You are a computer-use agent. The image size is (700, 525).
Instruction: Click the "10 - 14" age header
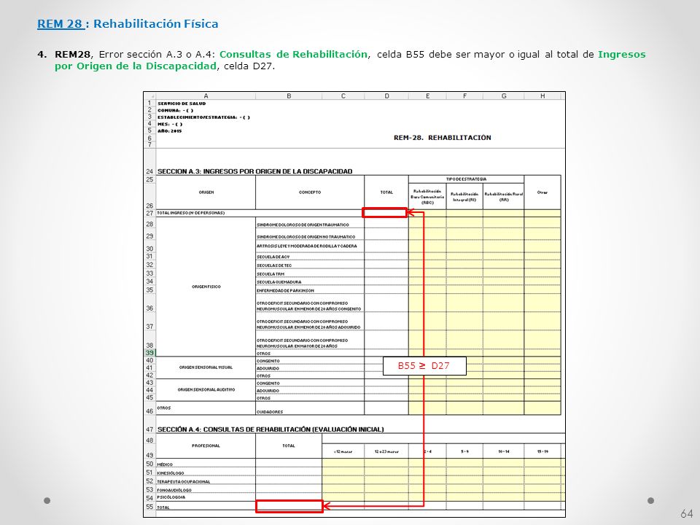504,452
